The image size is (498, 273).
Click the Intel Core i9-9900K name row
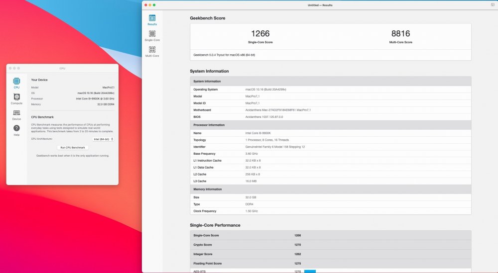(x=331, y=133)
